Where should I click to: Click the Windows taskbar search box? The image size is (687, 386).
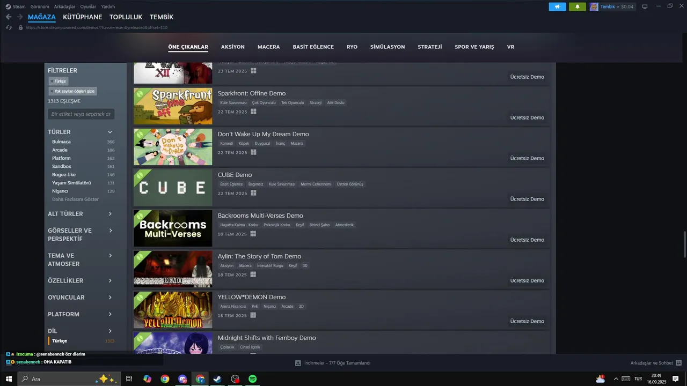[x=70, y=379]
